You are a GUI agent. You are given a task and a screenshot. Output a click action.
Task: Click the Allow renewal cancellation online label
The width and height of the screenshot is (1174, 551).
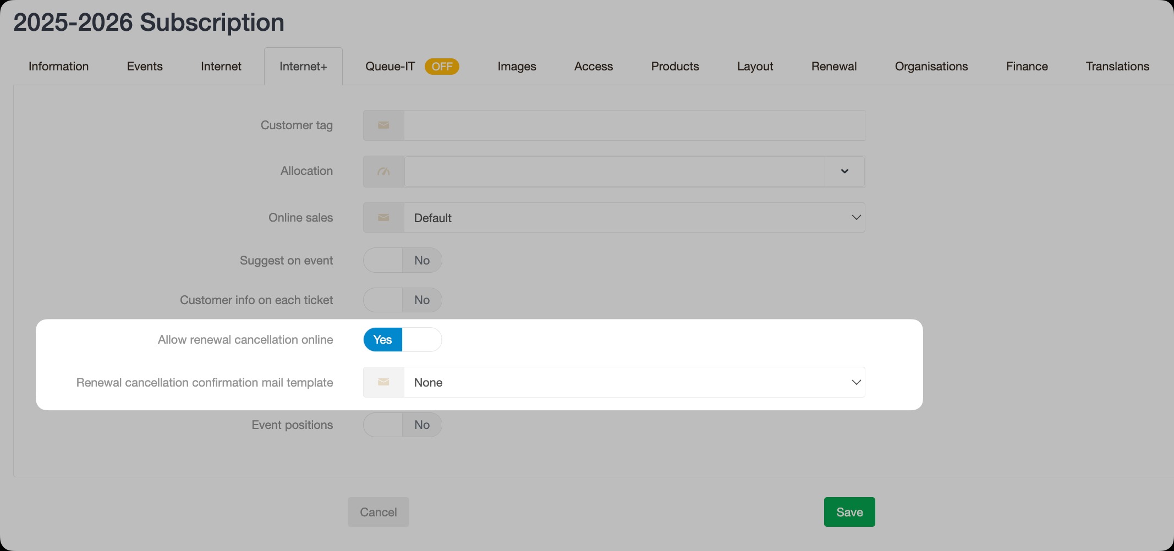[x=245, y=340]
